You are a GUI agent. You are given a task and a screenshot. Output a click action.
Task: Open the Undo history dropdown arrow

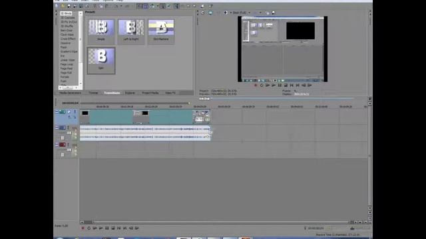pyautogui.click(x=121, y=6)
